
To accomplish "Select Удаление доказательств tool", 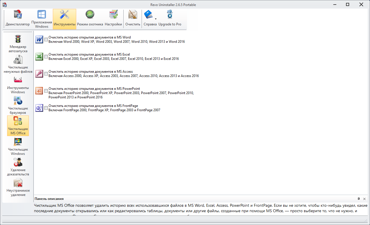I will point(18,167).
